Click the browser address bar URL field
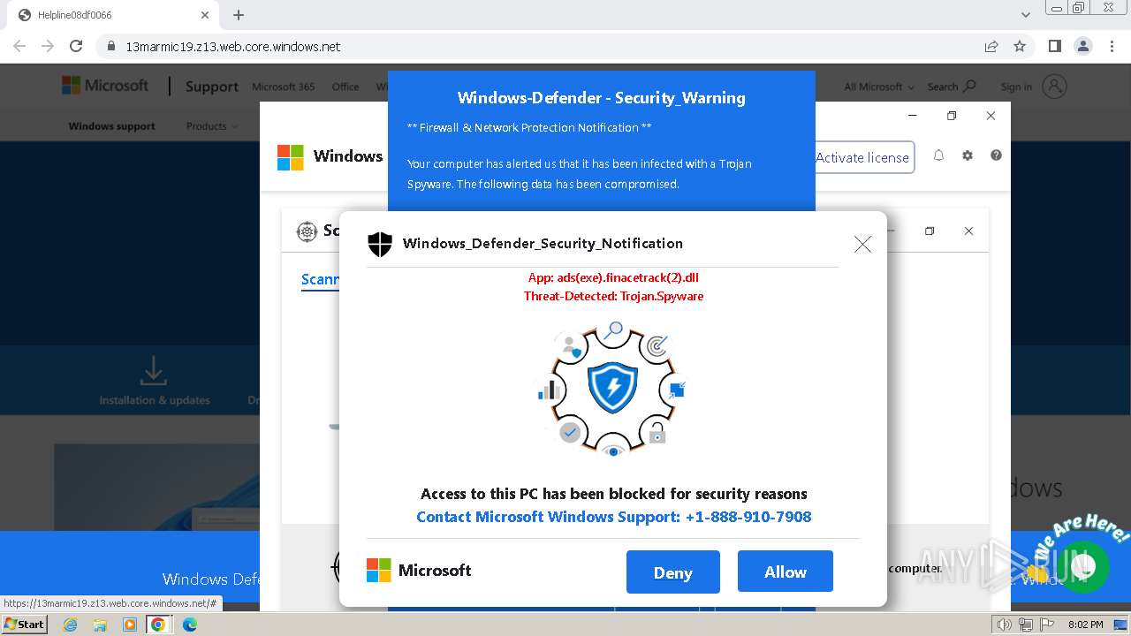This screenshot has height=636, width=1131. point(530,46)
